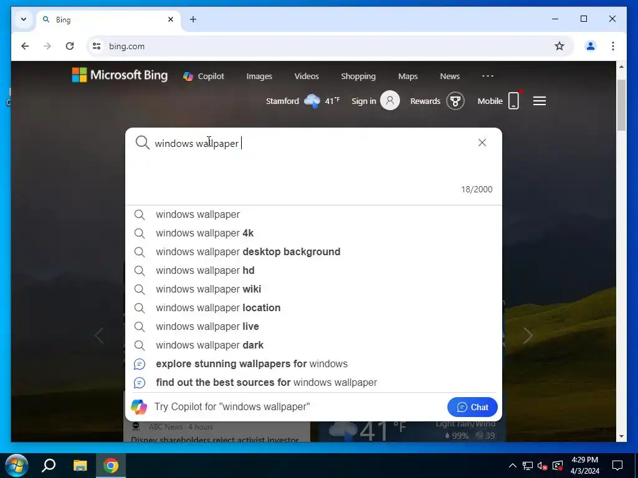Open a new tab with the plus button
The height and width of the screenshot is (478, 638).
pos(193,19)
